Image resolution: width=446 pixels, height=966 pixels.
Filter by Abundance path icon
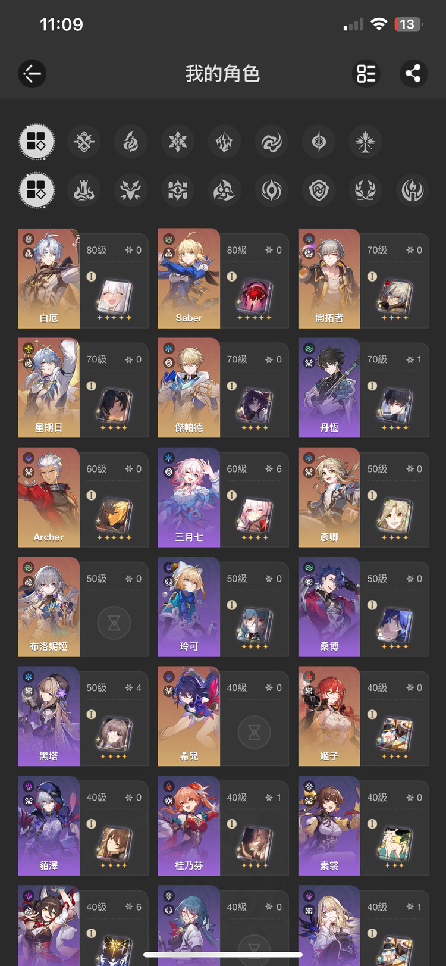coord(365,190)
